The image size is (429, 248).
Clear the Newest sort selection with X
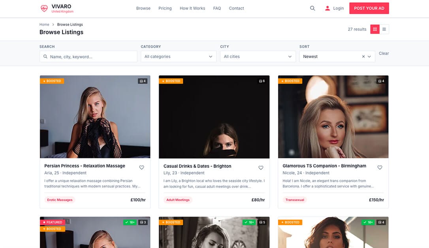[363, 56]
